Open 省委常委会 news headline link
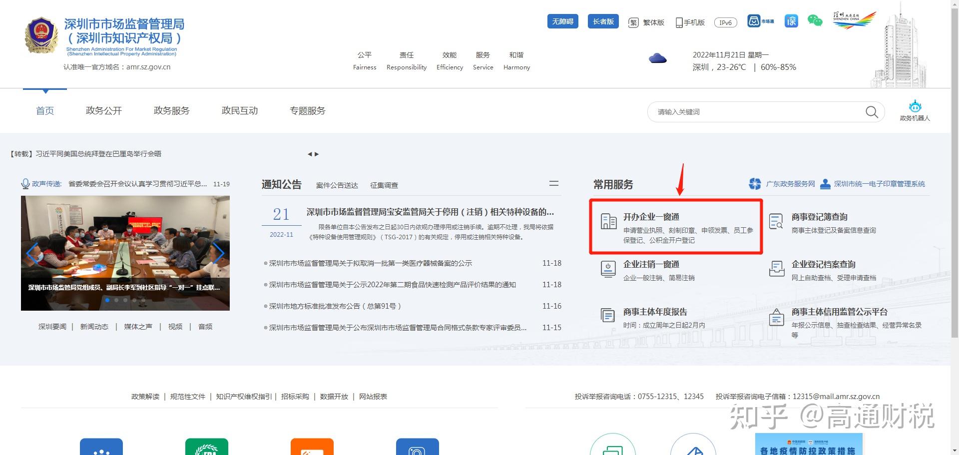Viewport: 959px width, 455px height. click(137, 184)
